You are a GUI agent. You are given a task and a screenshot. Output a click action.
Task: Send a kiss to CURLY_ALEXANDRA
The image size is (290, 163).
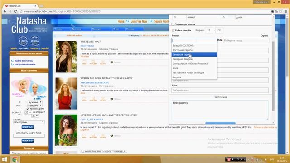(x=84, y=136)
